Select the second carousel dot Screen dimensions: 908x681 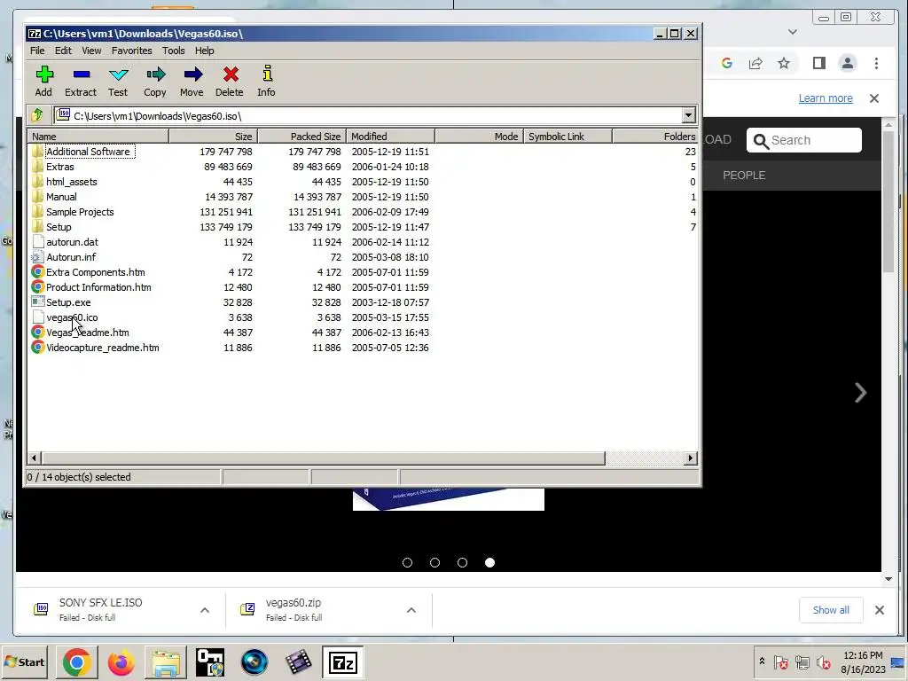point(434,563)
